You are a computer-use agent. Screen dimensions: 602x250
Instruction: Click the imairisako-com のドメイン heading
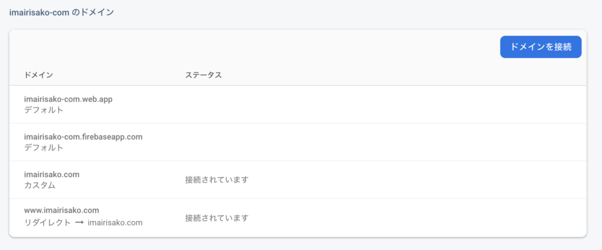point(61,12)
